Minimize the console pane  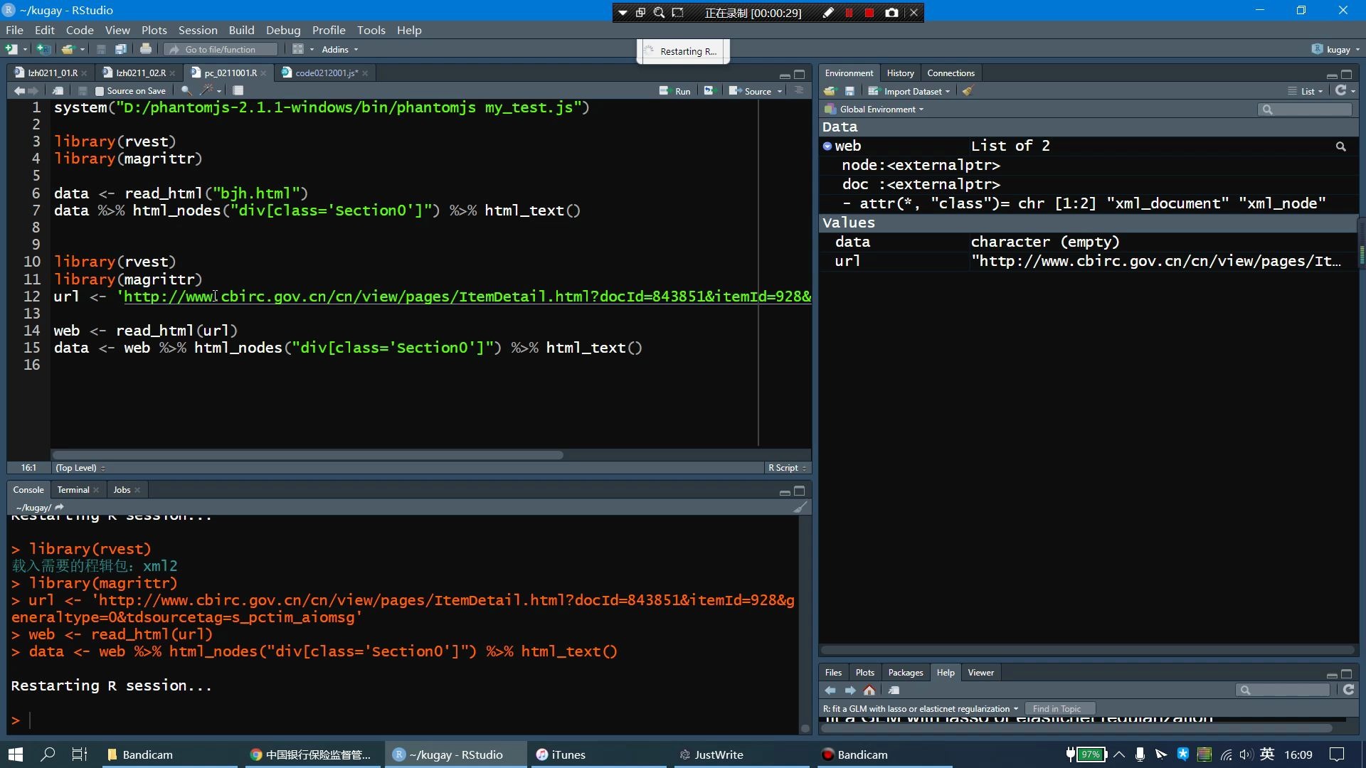[x=785, y=491]
